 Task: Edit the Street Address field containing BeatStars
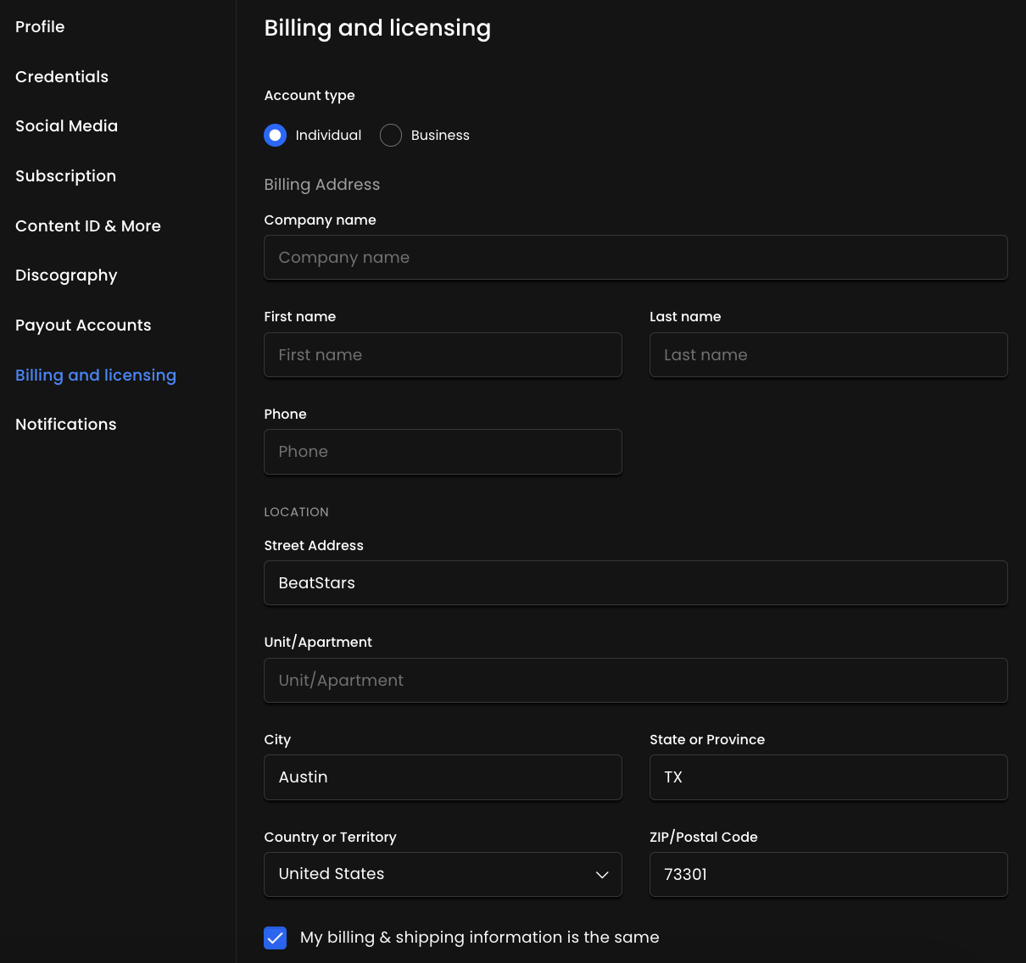pos(635,583)
